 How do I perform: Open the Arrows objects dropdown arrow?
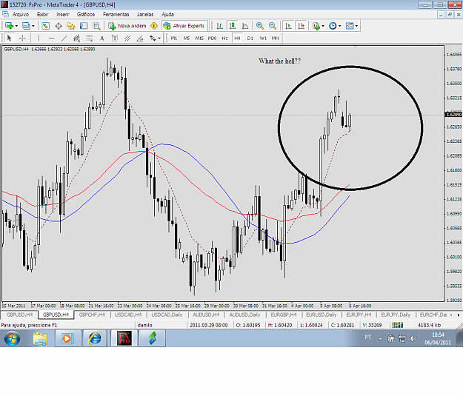coord(159,38)
